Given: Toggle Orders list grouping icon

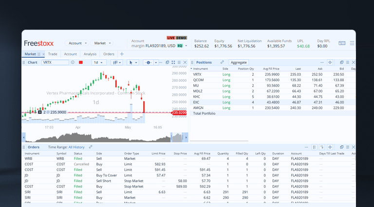Looking at the screenshot, I should [x=314, y=147].
